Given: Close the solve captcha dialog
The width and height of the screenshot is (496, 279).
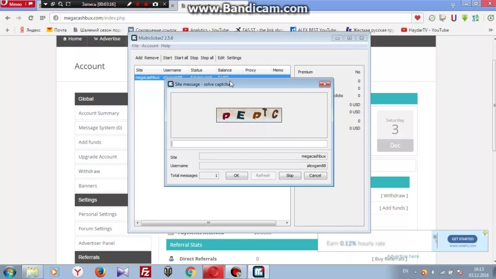Looking at the screenshot, I should [x=324, y=84].
